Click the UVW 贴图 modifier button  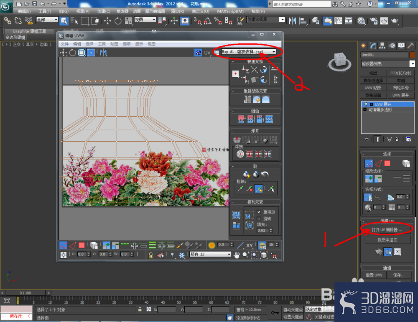pyautogui.click(x=373, y=88)
